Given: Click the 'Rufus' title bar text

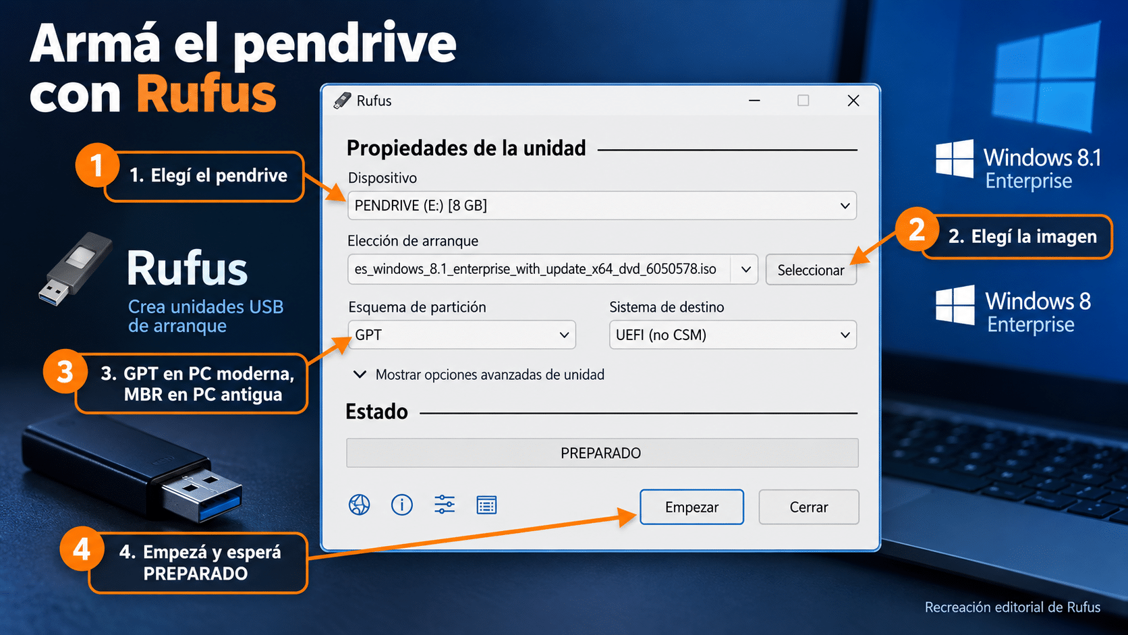Looking at the screenshot, I should tap(374, 101).
